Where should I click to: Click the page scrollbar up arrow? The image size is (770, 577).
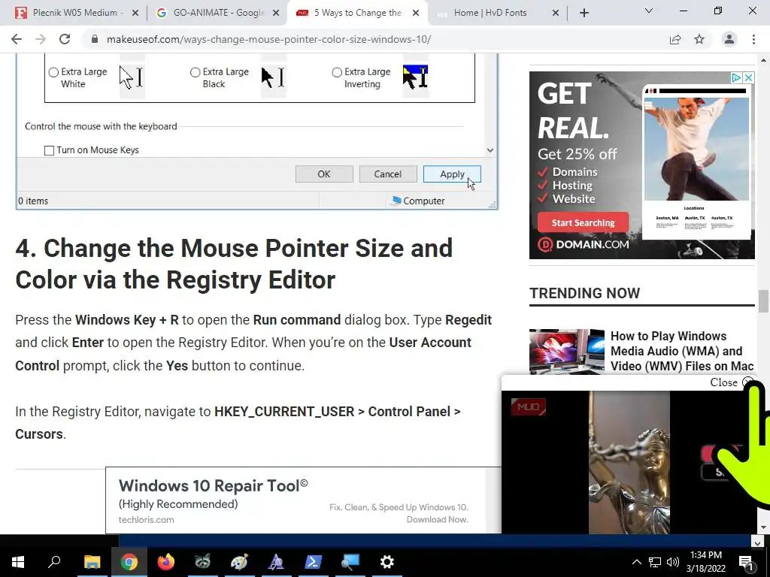tap(762, 60)
